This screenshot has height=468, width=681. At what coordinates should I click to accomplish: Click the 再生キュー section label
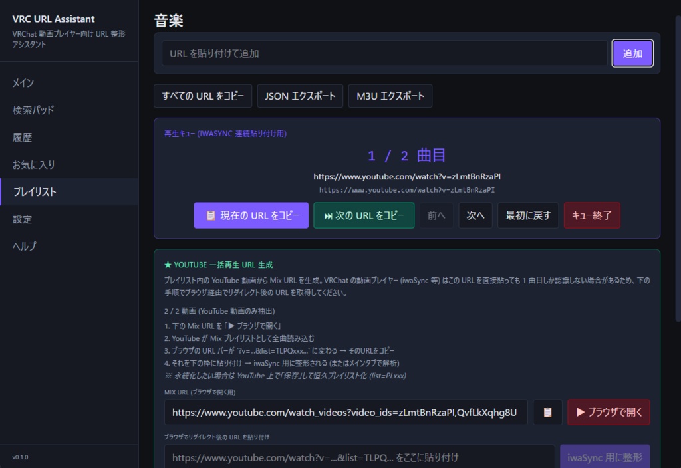[x=225, y=133]
